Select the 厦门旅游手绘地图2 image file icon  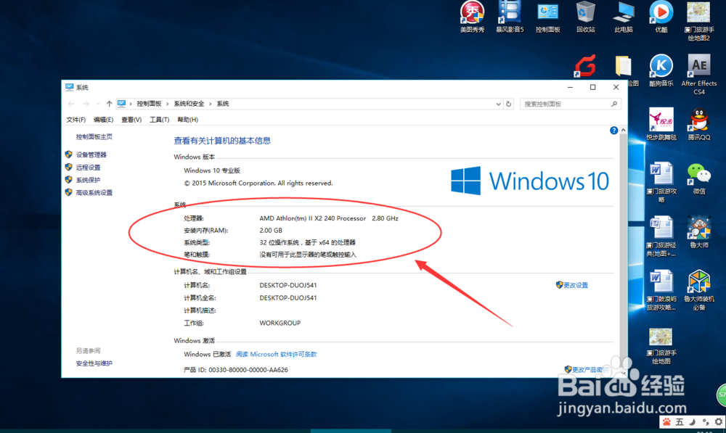(x=698, y=21)
